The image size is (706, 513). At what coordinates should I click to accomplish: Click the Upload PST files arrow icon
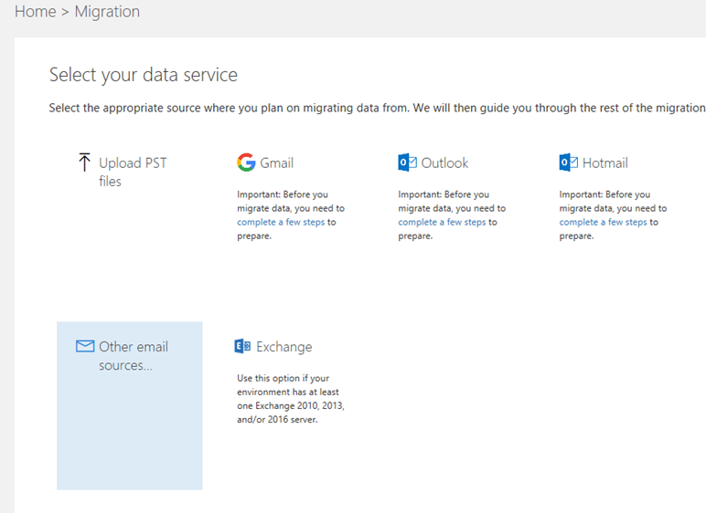[x=84, y=162]
